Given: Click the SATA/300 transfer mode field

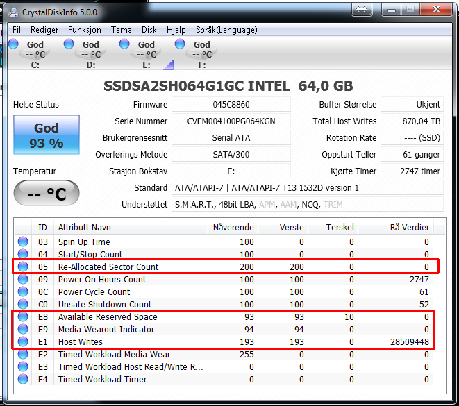Looking at the screenshot, I should point(231,155).
